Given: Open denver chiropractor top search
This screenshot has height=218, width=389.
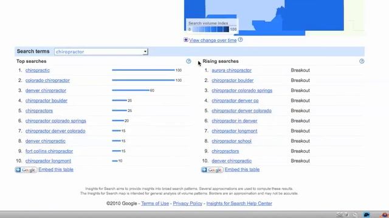Looking at the screenshot, I should click(x=46, y=90).
